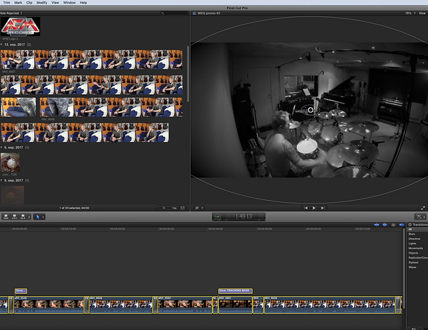Open the viewer zoom percentage dropdown
This screenshot has width=428, height=330.
410,13
